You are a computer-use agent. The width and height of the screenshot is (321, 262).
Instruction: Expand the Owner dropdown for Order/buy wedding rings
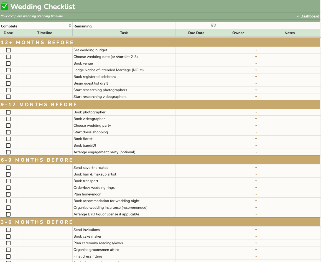[256, 188]
